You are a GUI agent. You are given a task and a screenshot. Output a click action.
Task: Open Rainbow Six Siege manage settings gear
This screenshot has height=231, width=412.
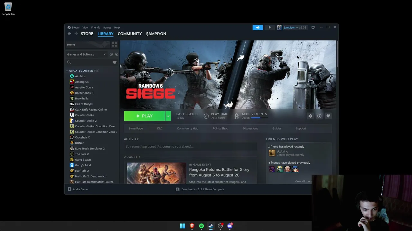(310, 116)
